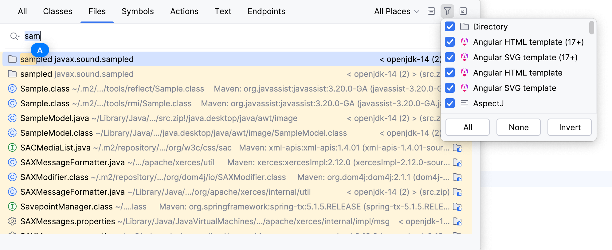Click the interface icon for SACMediaList.java

click(x=12, y=148)
